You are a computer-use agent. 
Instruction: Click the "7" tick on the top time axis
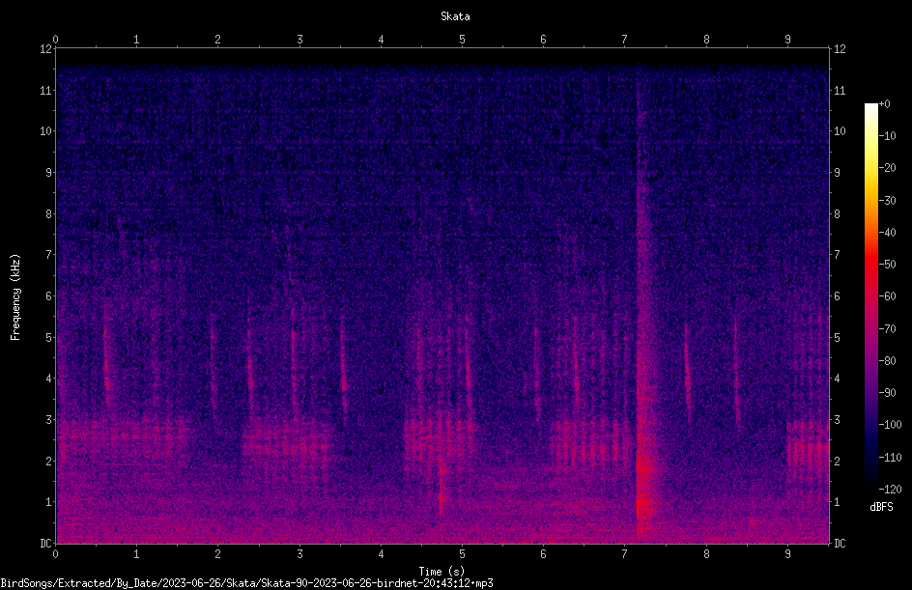(x=625, y=40)
